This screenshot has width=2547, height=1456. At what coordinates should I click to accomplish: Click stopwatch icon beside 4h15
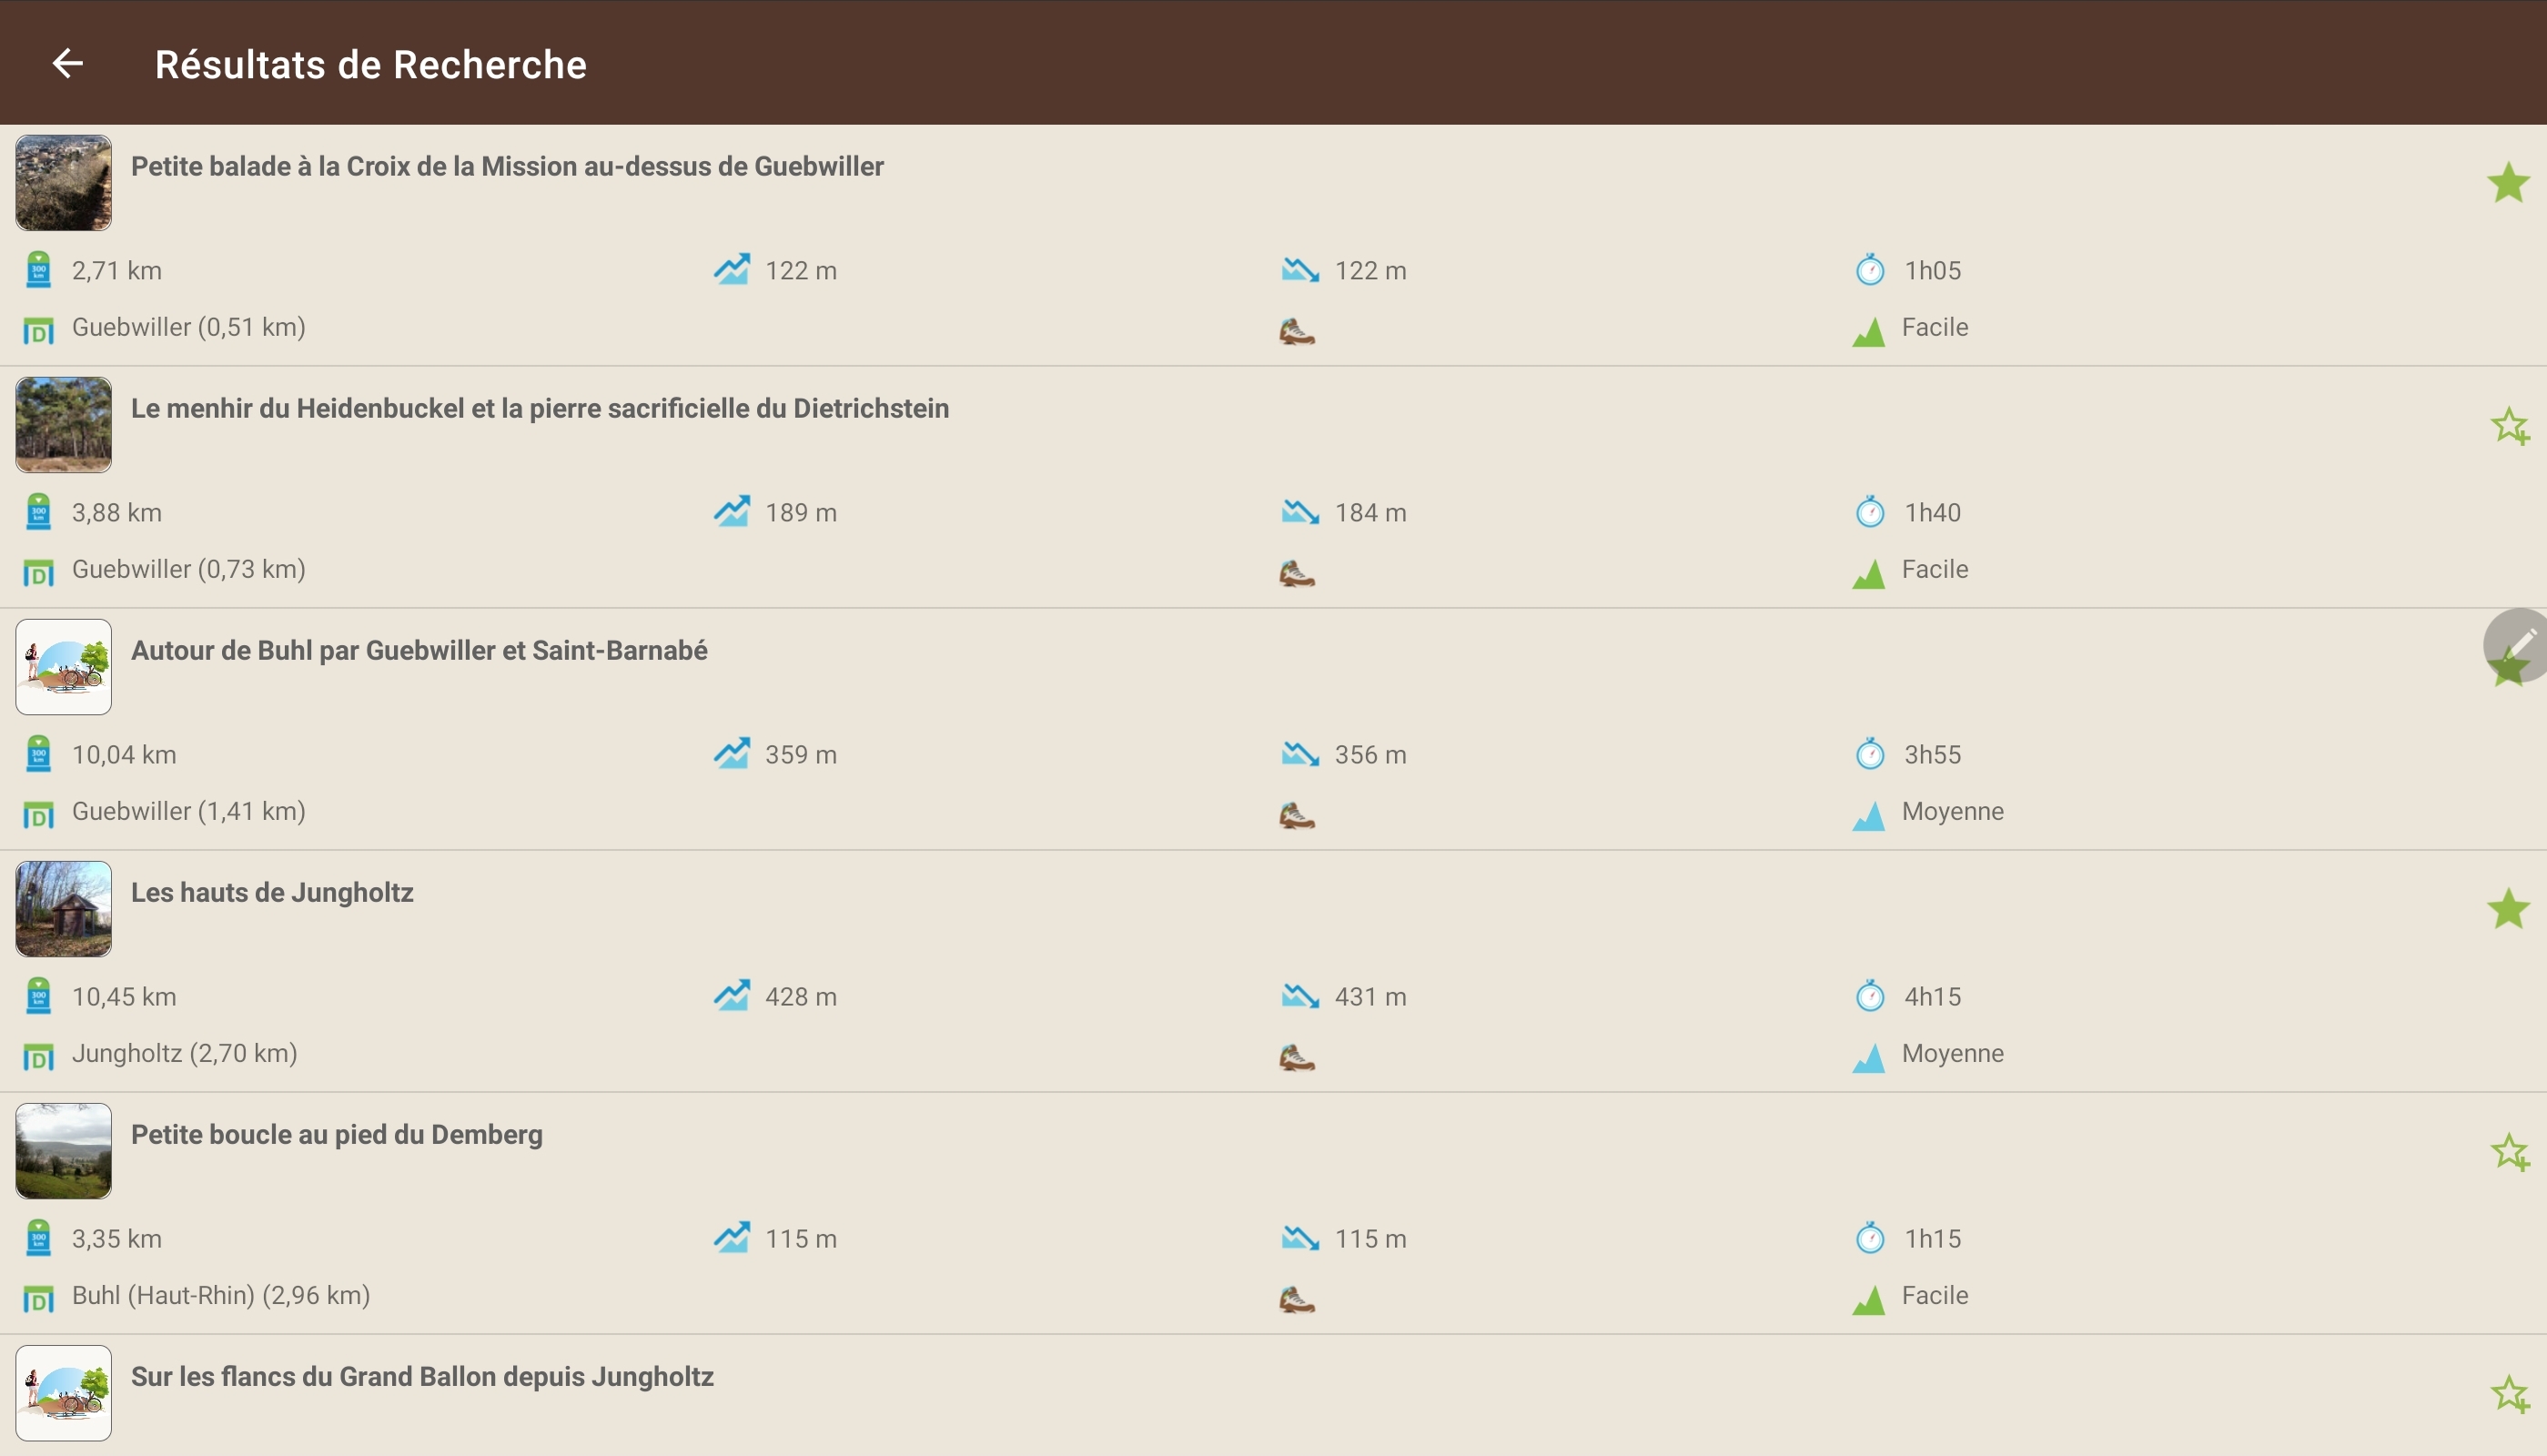(1870, 996)
